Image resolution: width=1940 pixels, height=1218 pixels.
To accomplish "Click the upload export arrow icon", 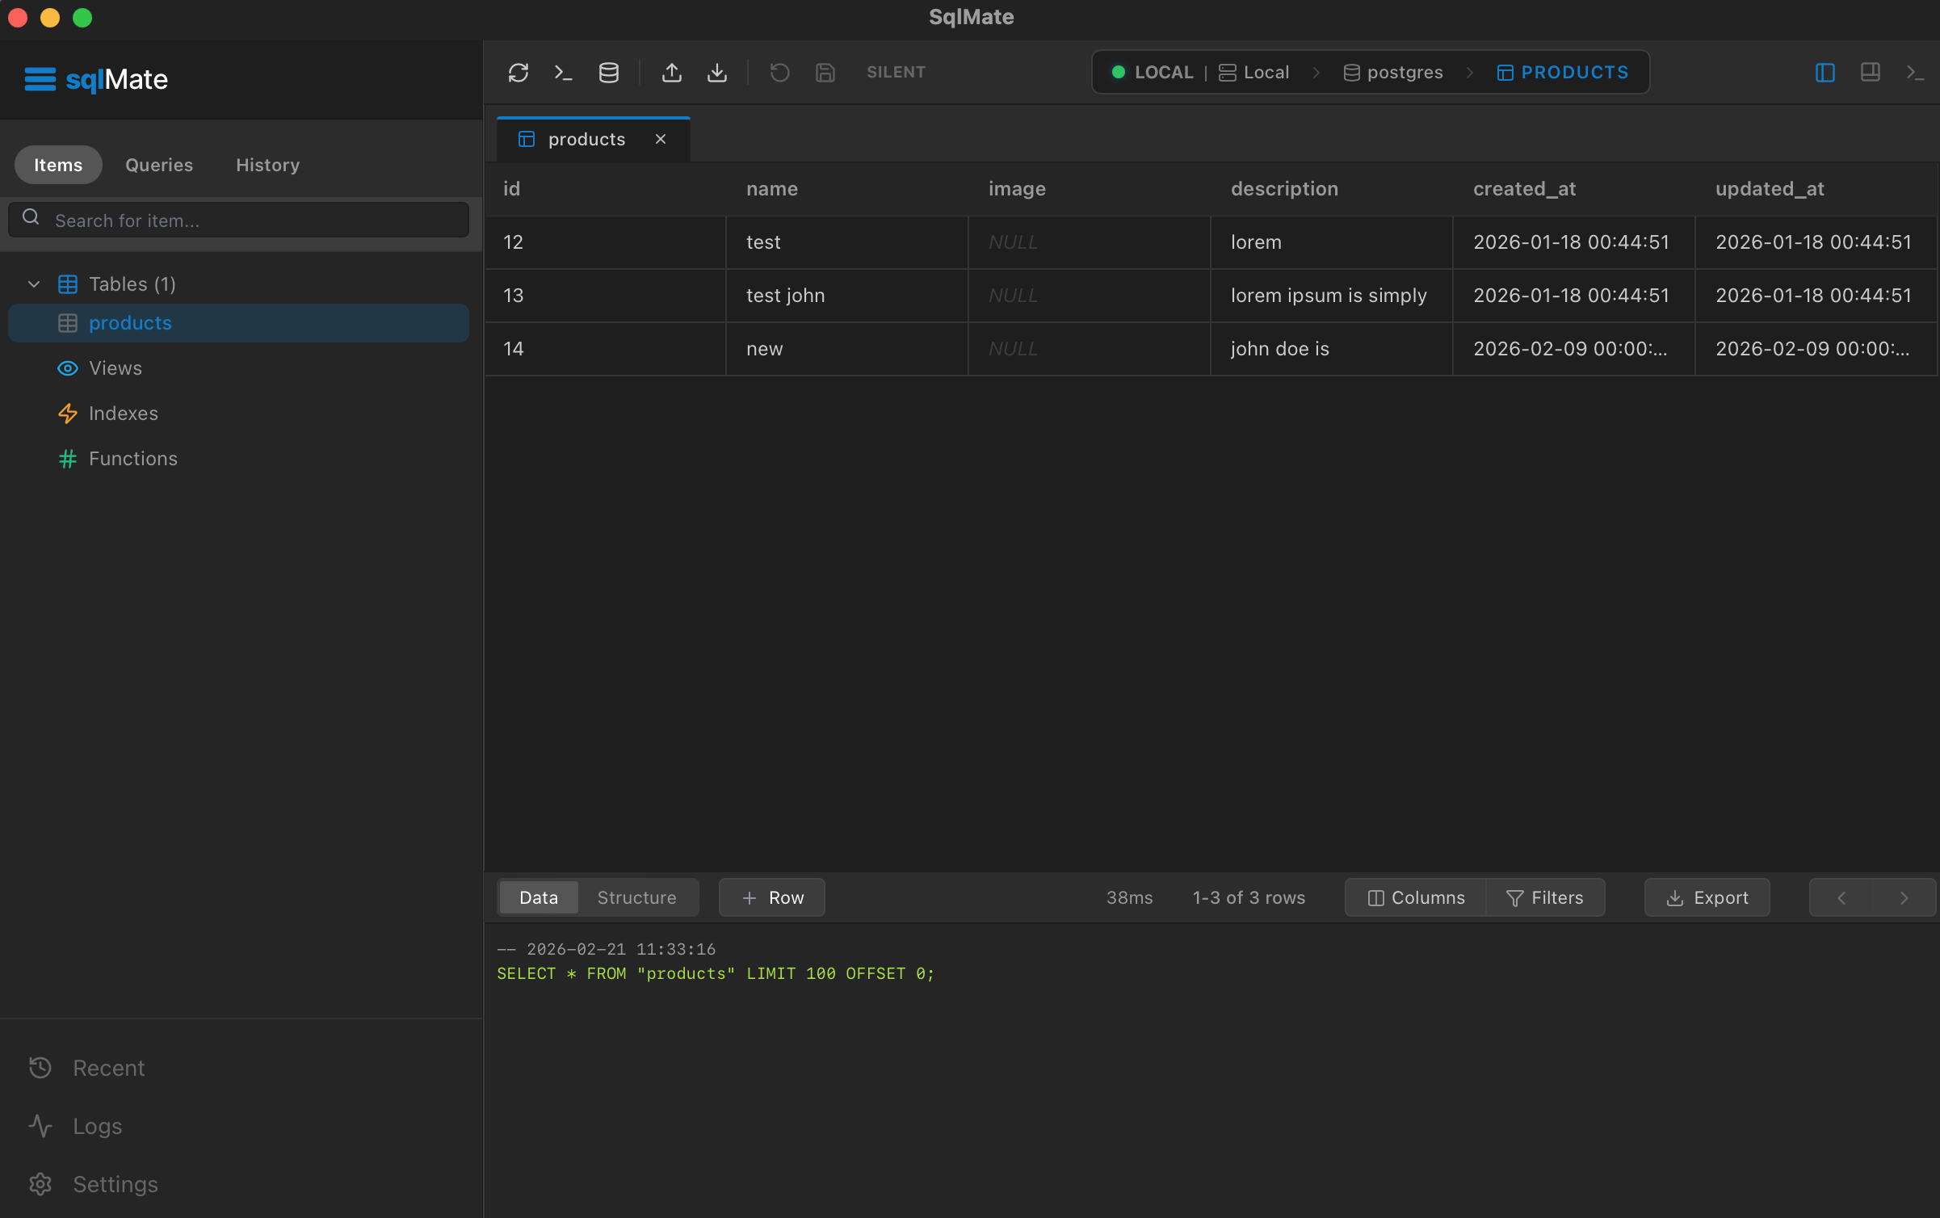I will tap(671, 73).
